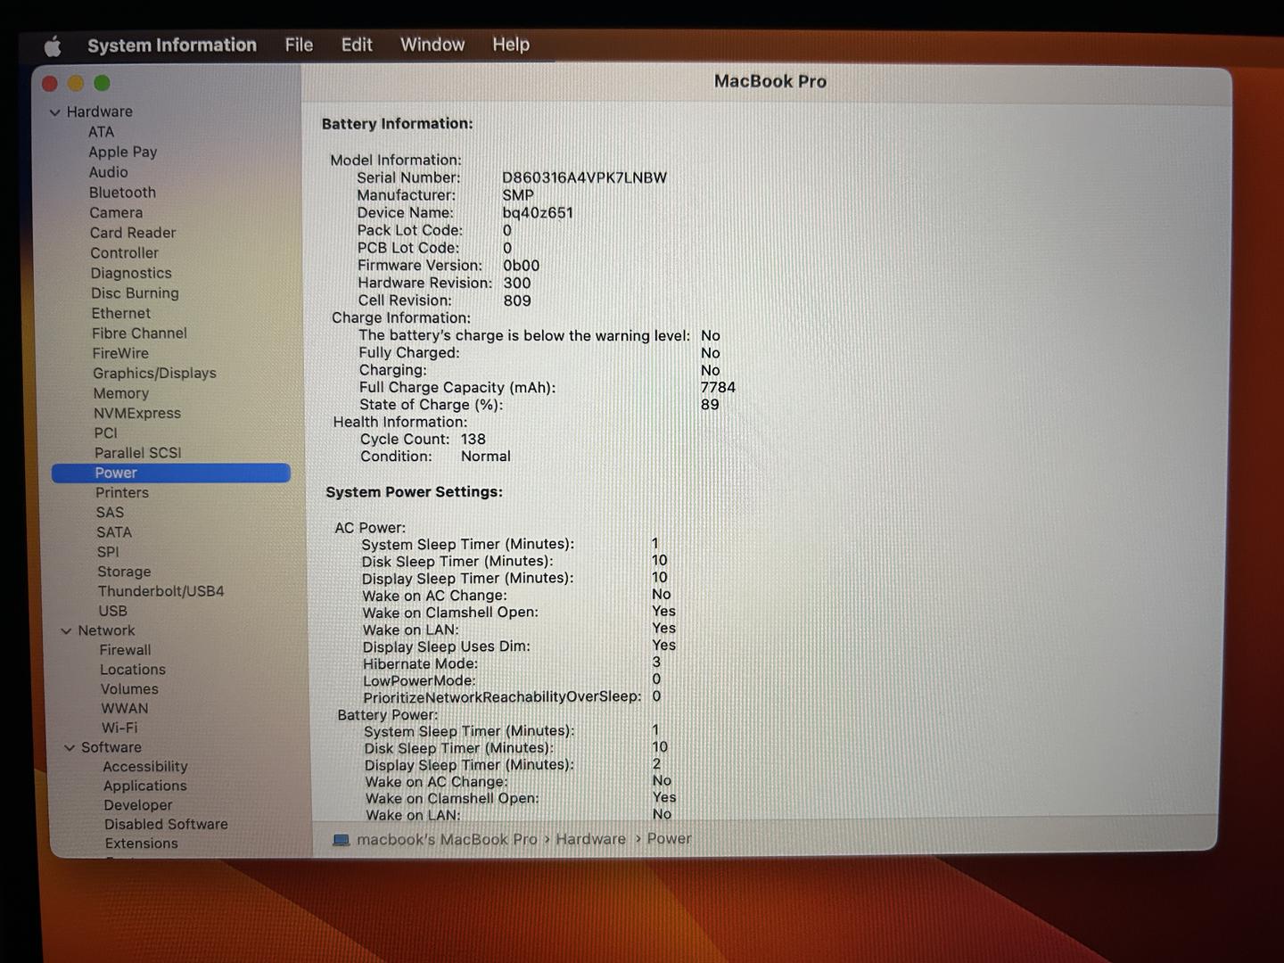The height and width of the screenshot is (963, 1284).
Task: Select Graphics/Displays in the sidebar
Action: tap(155, 374)
